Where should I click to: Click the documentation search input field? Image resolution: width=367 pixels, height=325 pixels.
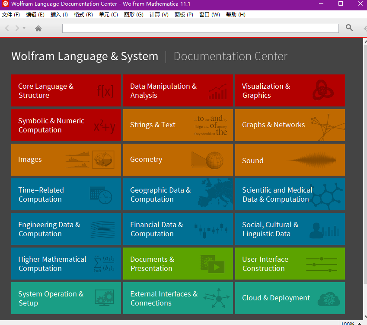point(200,29)
